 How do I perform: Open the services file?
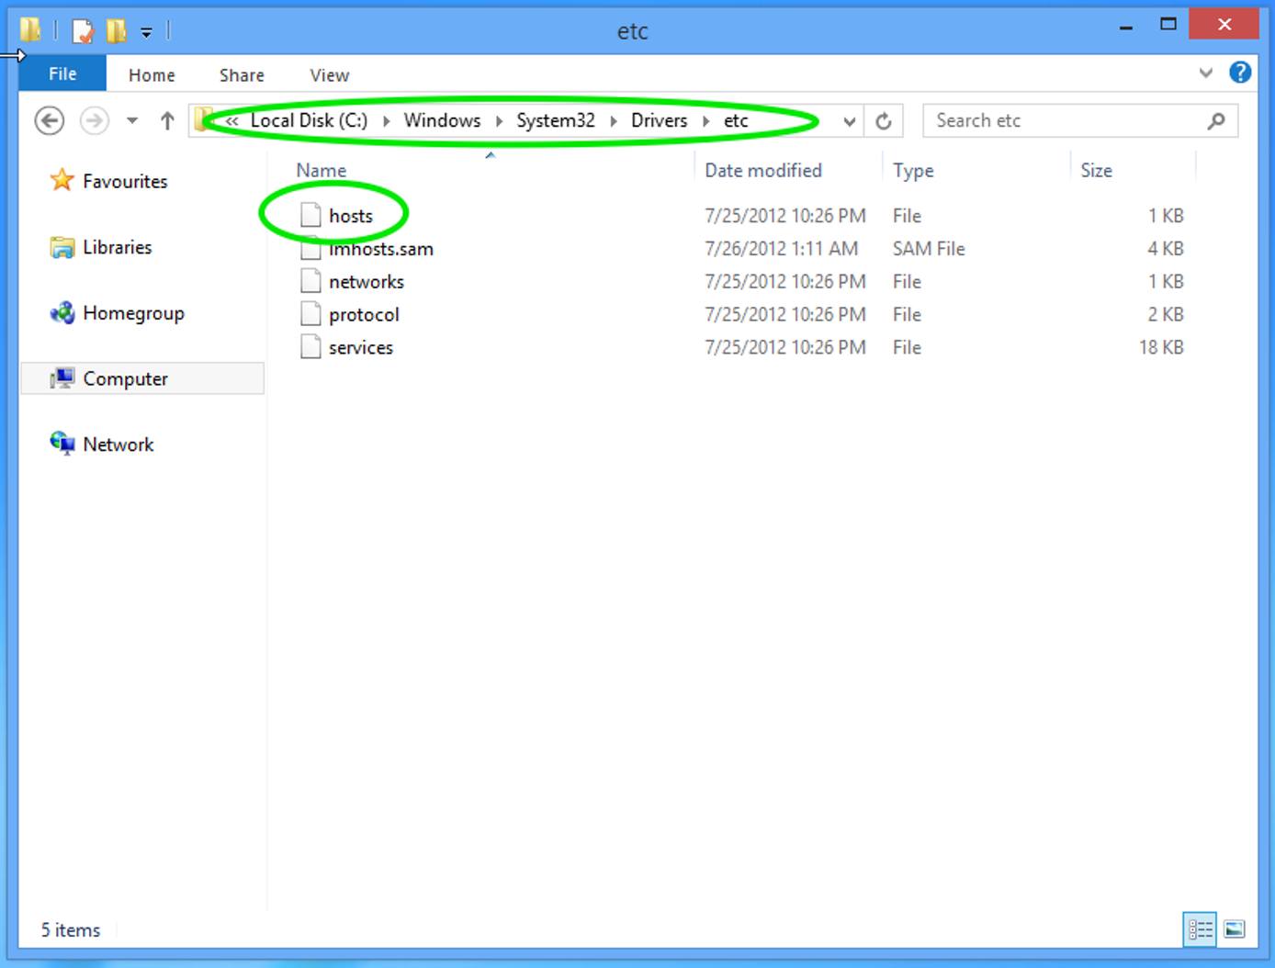(360, 347)
